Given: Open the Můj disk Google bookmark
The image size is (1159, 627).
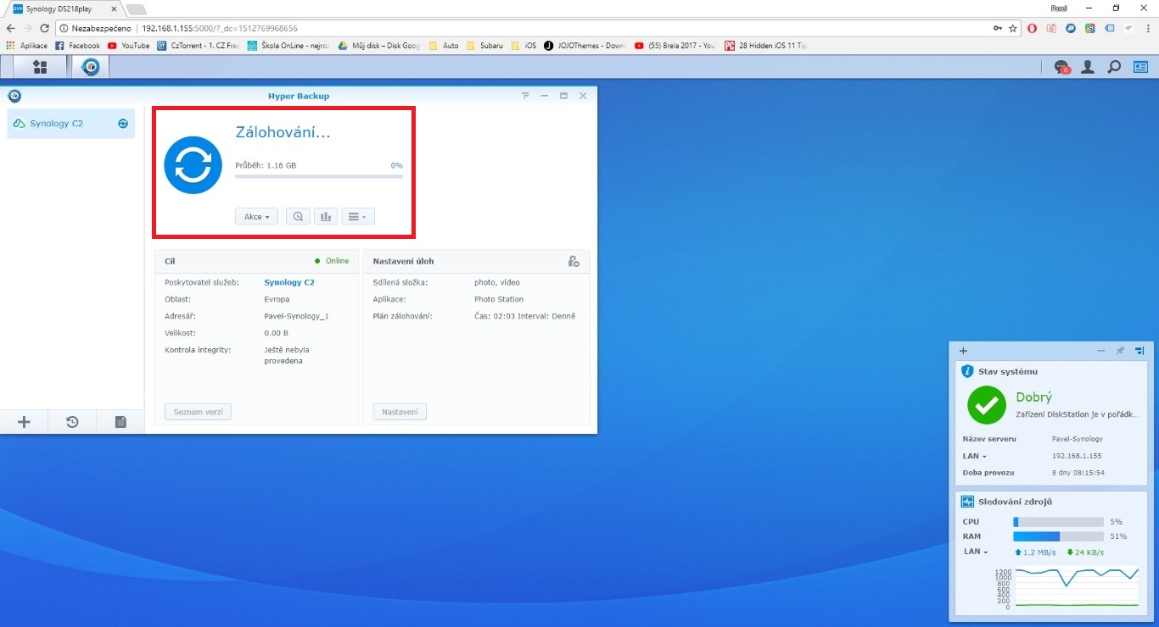Looking at the screenshot, I should point(378,46).
